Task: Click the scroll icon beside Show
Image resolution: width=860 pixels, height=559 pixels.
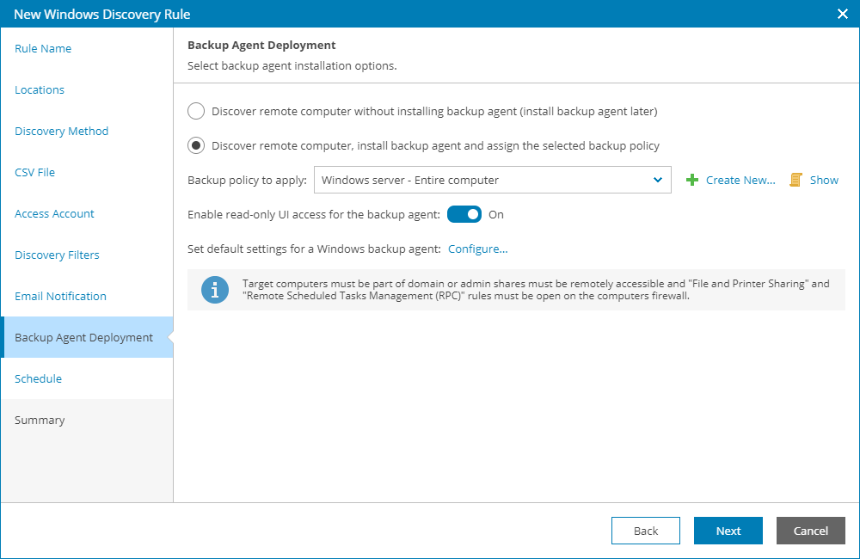Action: click(795, 181)
